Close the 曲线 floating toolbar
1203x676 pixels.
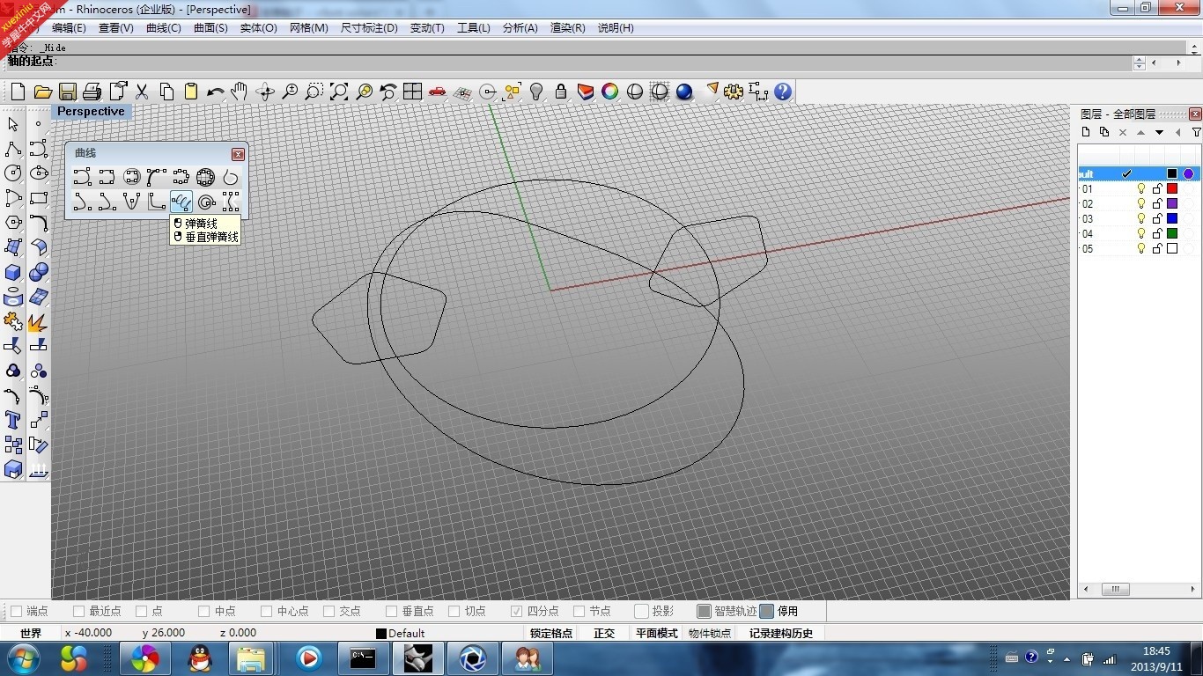coord(238,154)
